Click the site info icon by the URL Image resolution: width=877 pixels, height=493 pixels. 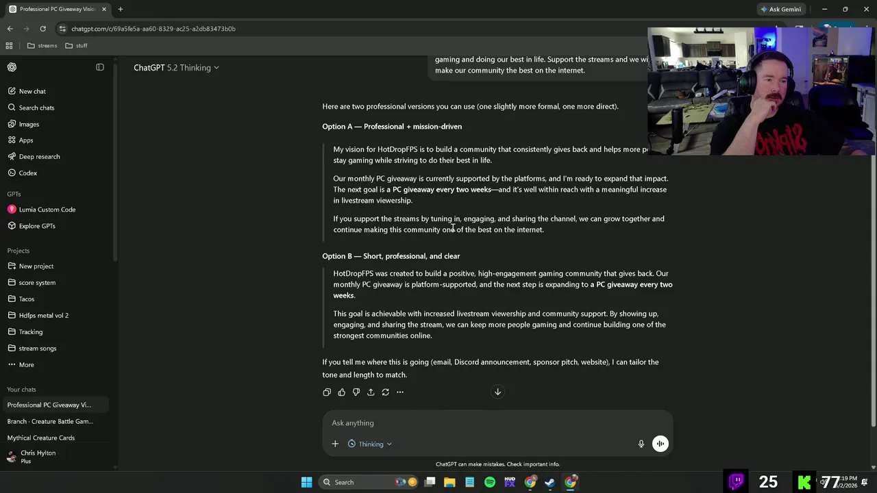(x=62, y=29)
